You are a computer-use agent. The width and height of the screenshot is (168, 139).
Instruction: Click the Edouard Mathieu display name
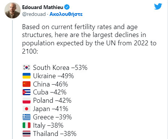tap(43, 7)
